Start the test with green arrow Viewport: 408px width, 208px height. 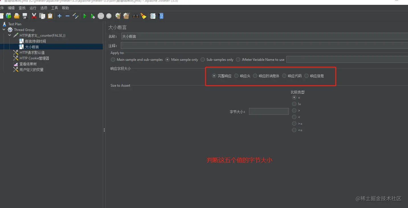[x=85, y=16]
